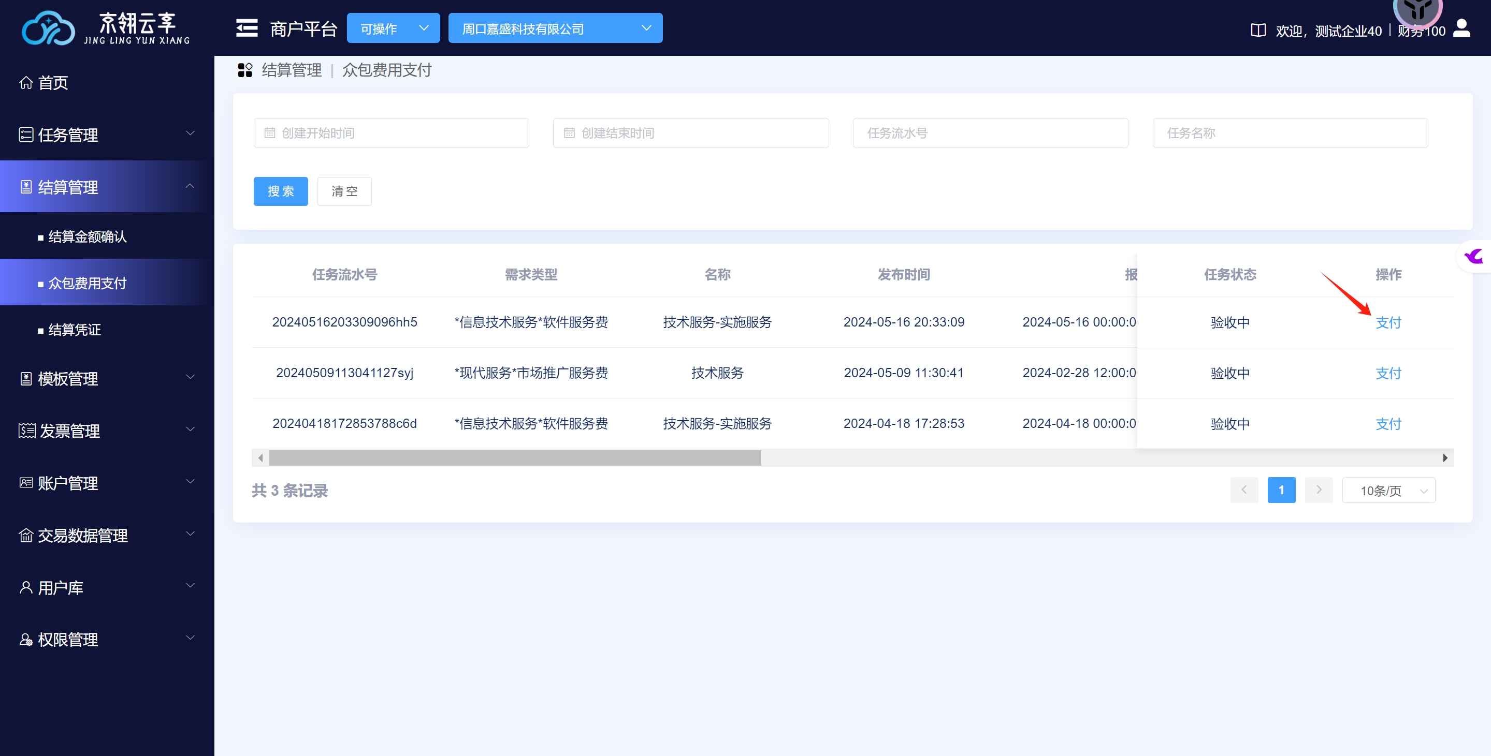Click the scrollbar right arrow
This screenshot has width=1491, height=756.
coord(1445,458)
